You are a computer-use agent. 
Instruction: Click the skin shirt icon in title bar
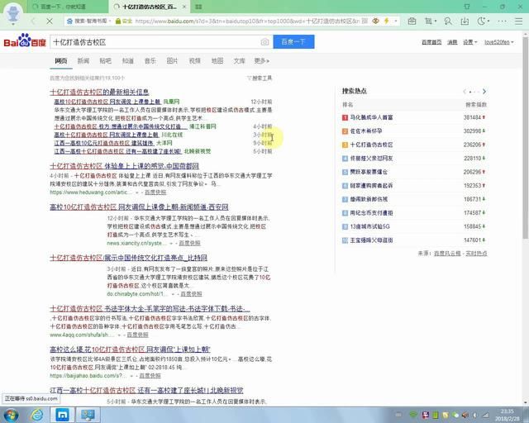[467, 7]
